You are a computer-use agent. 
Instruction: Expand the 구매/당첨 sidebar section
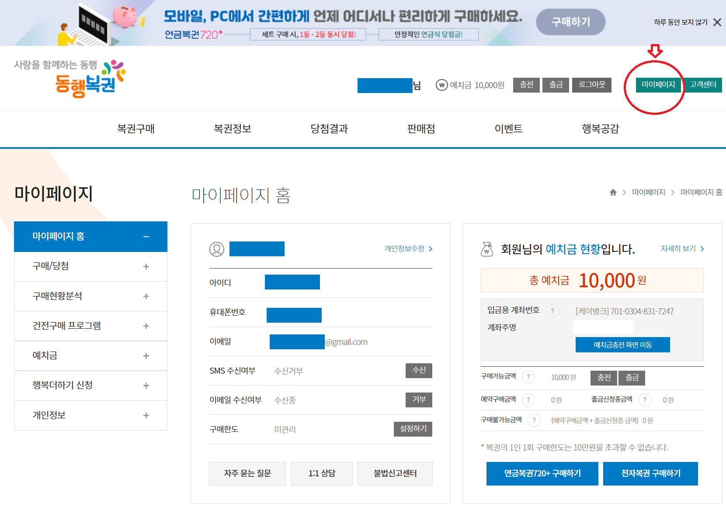click(146, 266)
